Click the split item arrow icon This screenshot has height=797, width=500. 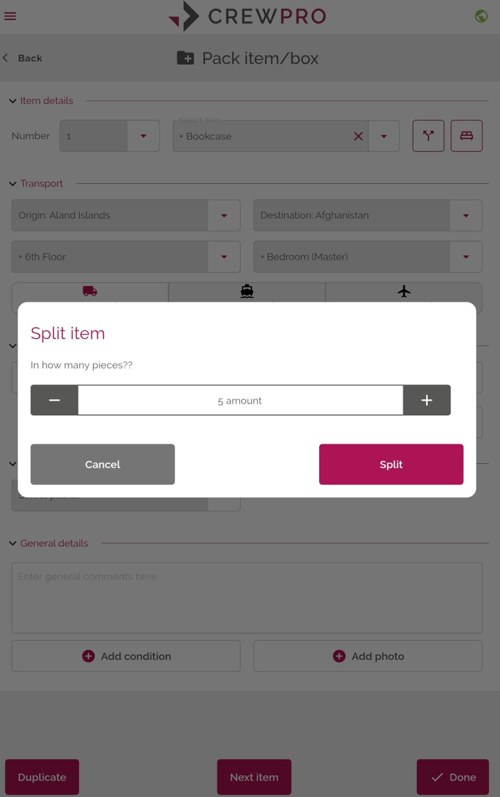coord(428,136)
